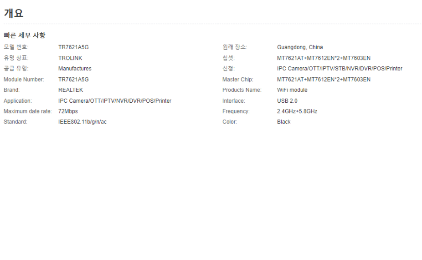
Task: Click the Color label
Action: coord(230,122)
